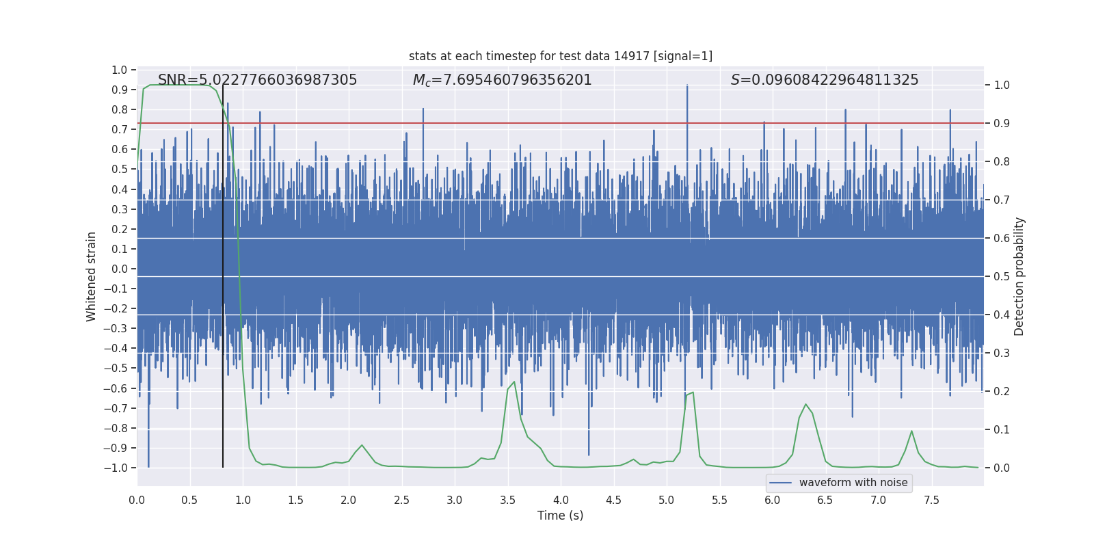1094x547 pixels.
Task: Click the 4.0 tick label on the time axis
Action: click(x=561, y=501)
